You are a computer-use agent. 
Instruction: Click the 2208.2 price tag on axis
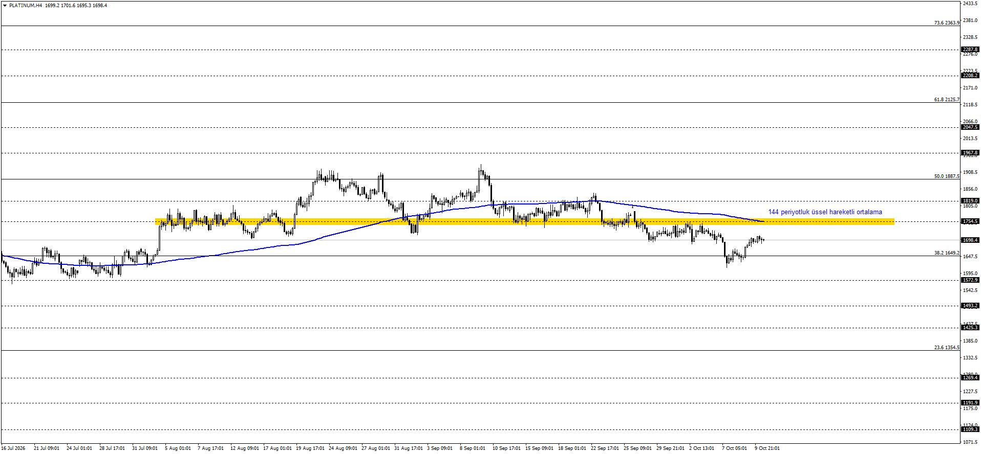[970, 76]
